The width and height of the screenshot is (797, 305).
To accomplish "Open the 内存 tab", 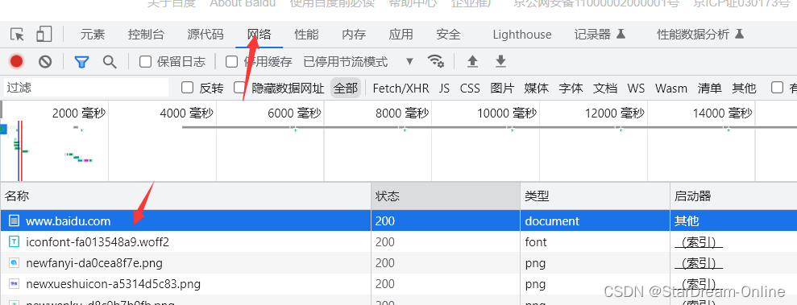I will click(x=354, y=35).
